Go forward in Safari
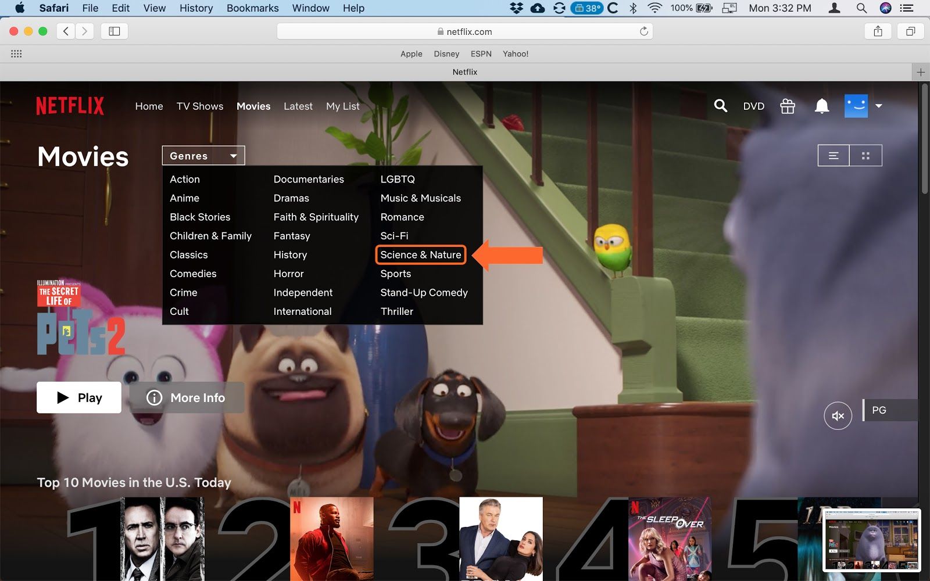930x581 pixels. click(84, 31)
